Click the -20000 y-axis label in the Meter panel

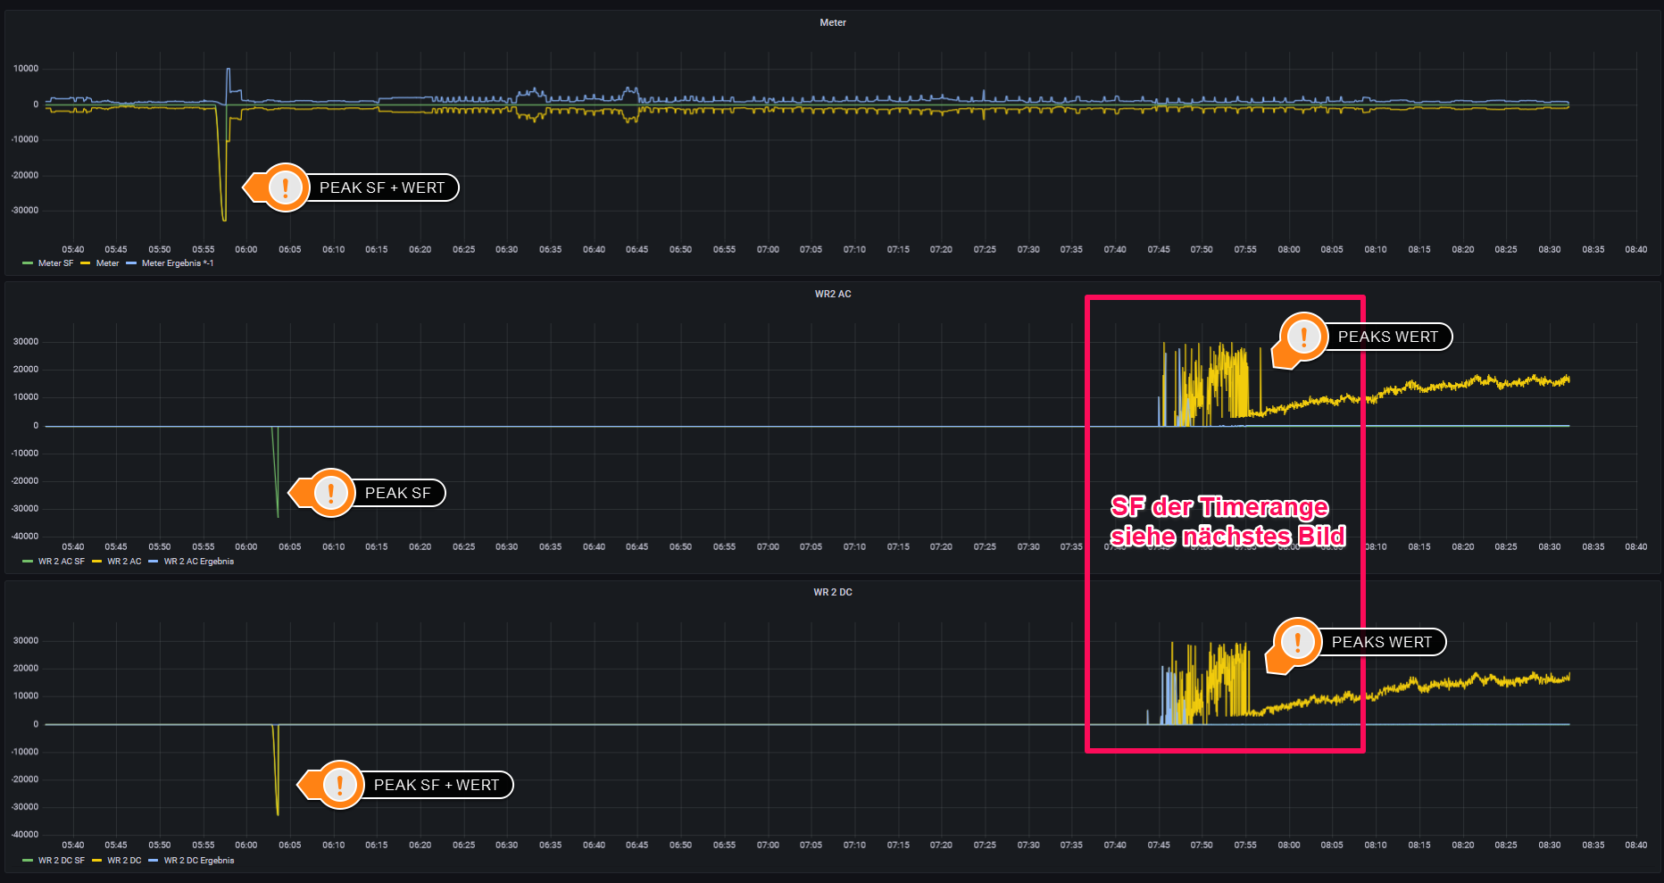click(x=25, y=175)
